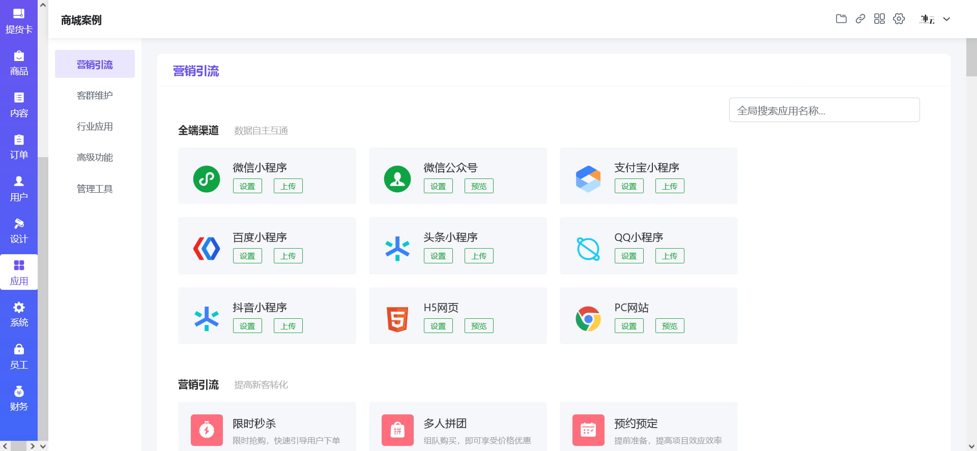Click 上传 under 头条小程序
Screen dimensions: 977x451
(x=479, y=256)
